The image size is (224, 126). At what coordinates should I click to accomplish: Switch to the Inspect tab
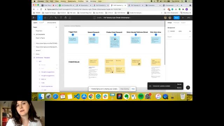pyautogui.click(x=183, y=22)
